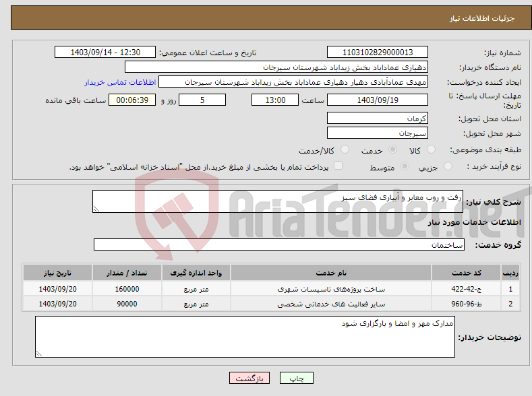Select the کالا radio button

[x=431, y=150]
